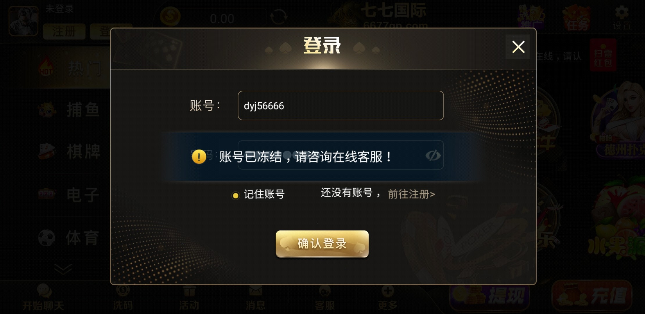Open the 更多 plus menu
This screenshot has height=314, width=645.
coord(388,291)
